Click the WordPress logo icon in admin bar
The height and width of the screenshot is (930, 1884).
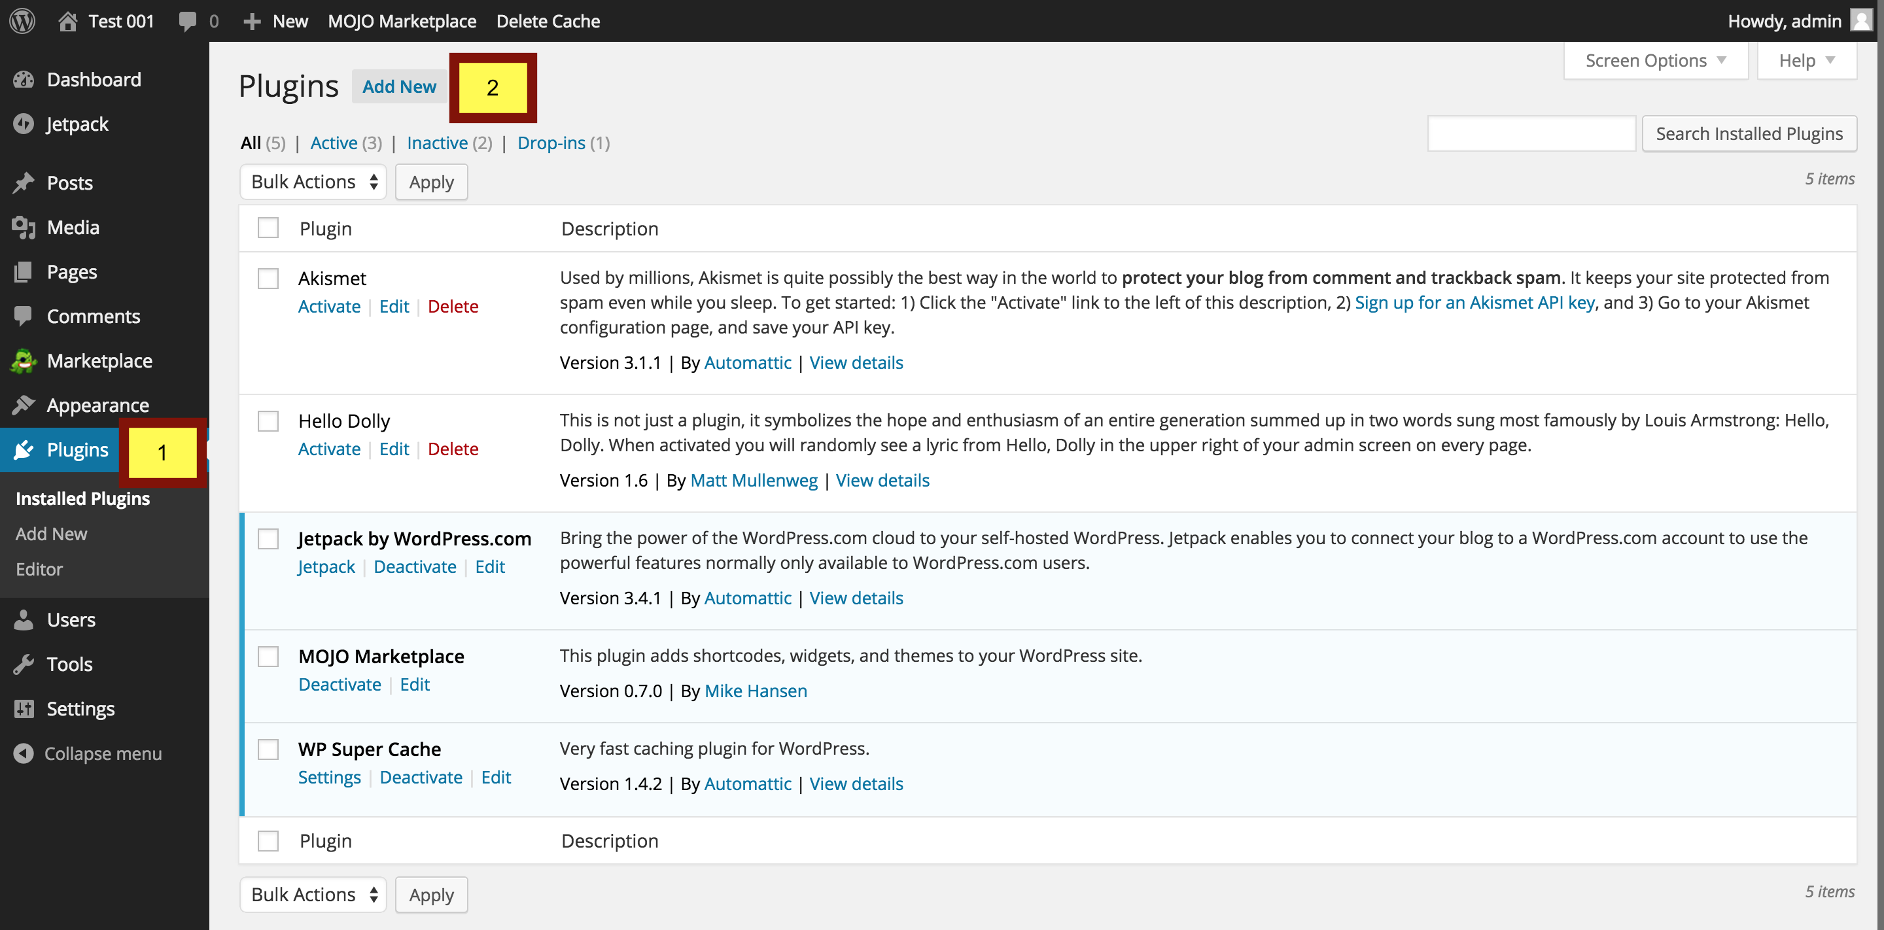22,20
